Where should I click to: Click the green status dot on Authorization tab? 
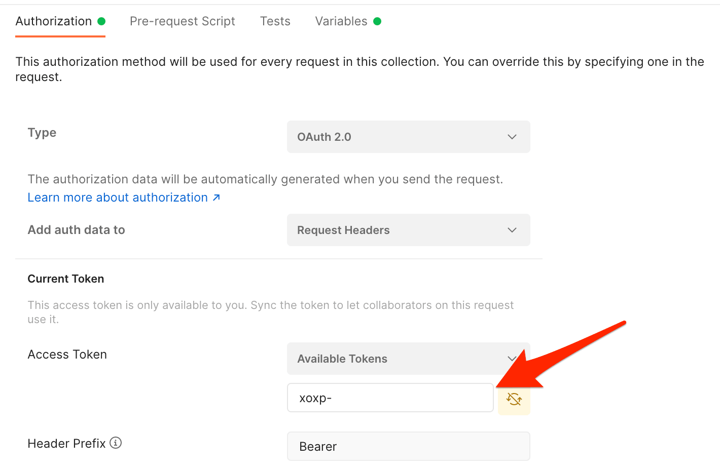pyautogui.click(x=102, y=21)
